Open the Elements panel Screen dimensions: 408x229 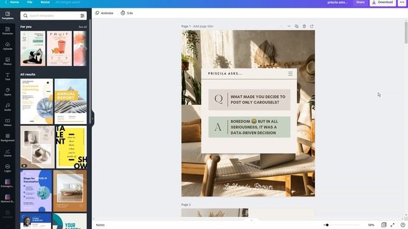(8, 31)
